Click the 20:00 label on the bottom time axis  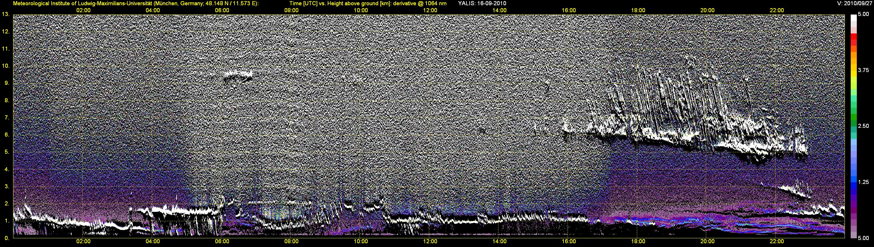pos(707,241)
